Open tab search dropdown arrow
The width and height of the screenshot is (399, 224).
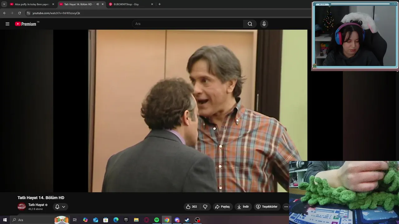tap(4, 4)
